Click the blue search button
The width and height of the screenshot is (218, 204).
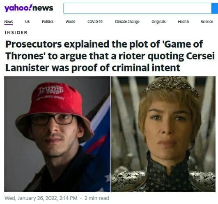[x=215, y=8]
